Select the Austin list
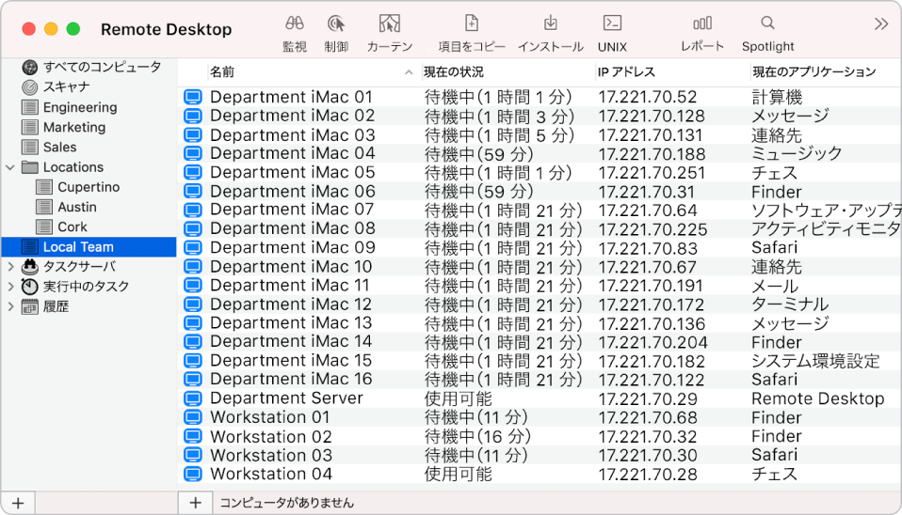 77,208
